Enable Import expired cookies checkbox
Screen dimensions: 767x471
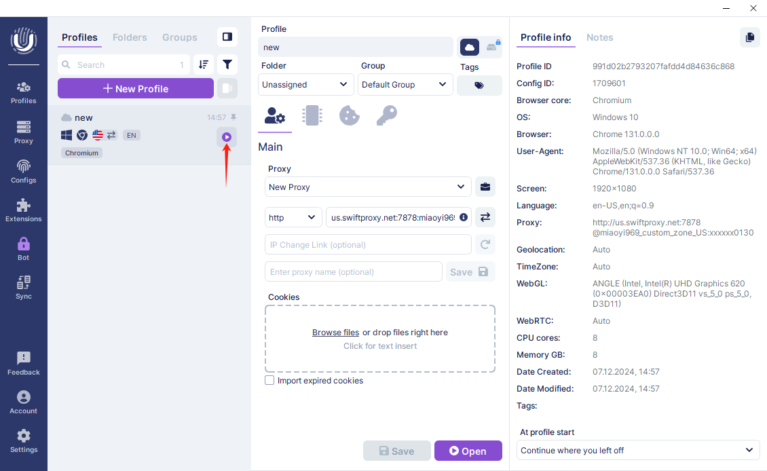click(x=269, y=381)
